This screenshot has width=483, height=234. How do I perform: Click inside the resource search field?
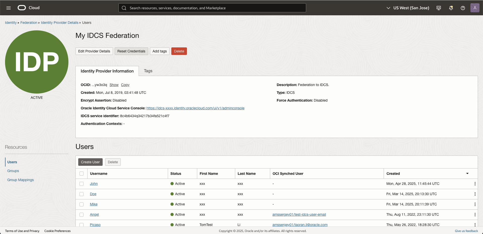click(212, 8)
